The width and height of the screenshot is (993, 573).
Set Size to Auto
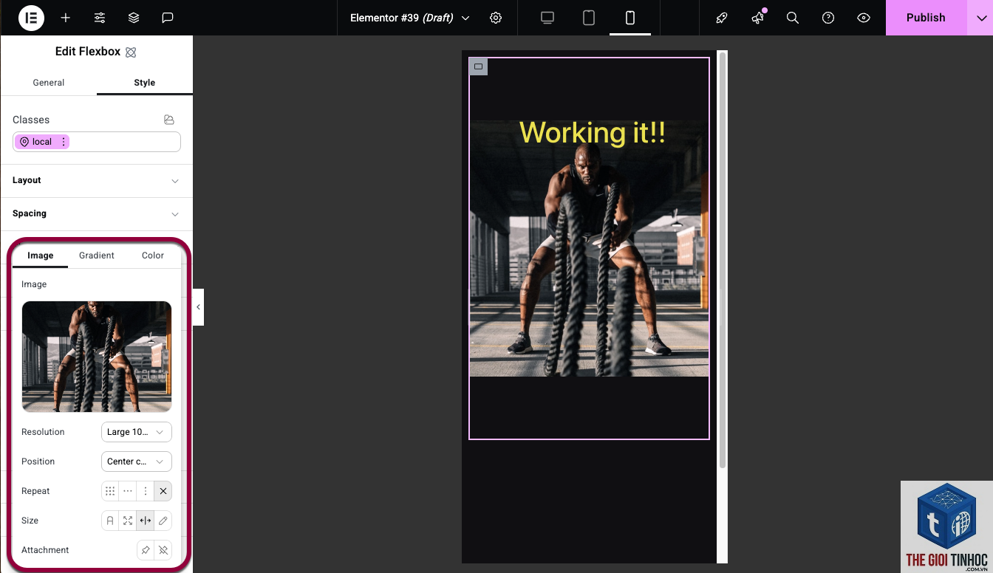tap(110, 521)
